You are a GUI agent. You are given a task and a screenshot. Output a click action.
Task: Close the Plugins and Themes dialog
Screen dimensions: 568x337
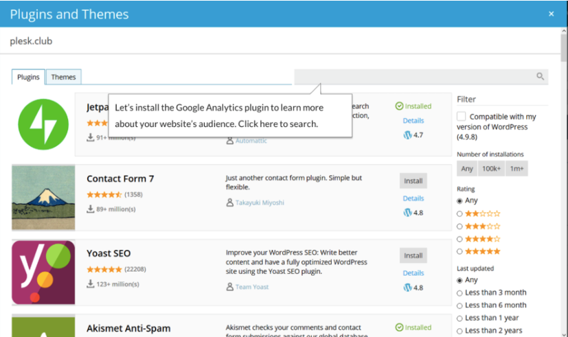coord(551,14)
